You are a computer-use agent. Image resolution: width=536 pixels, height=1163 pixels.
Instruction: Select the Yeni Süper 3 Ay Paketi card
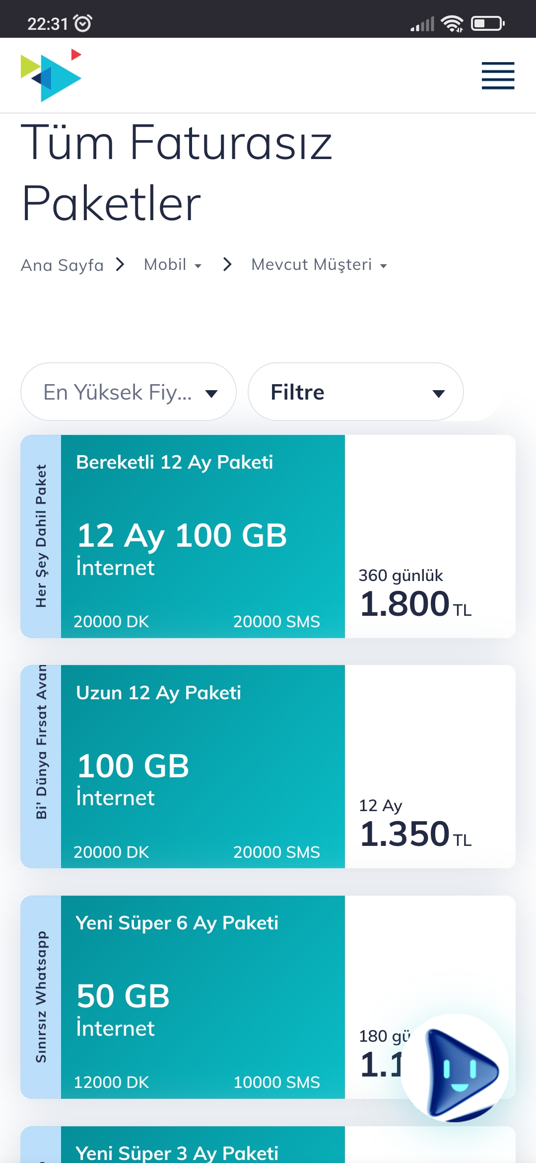click(x=268, y=1145)
